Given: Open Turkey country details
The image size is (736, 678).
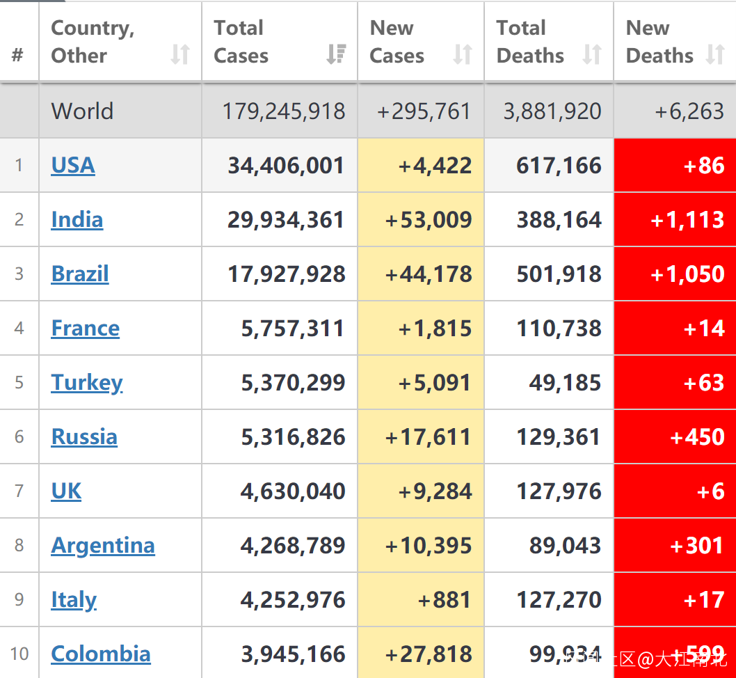Looking at the screenshot, I should [87, 382].
